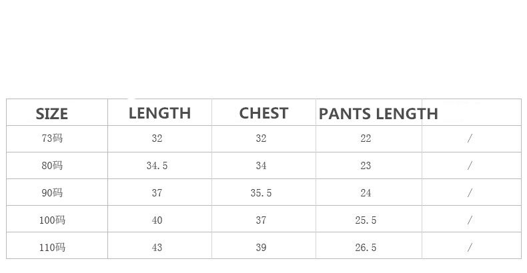Click the 35.5 chest value
Image resolution: width=527 pixels, height=273 pixels.
point(261,193)
